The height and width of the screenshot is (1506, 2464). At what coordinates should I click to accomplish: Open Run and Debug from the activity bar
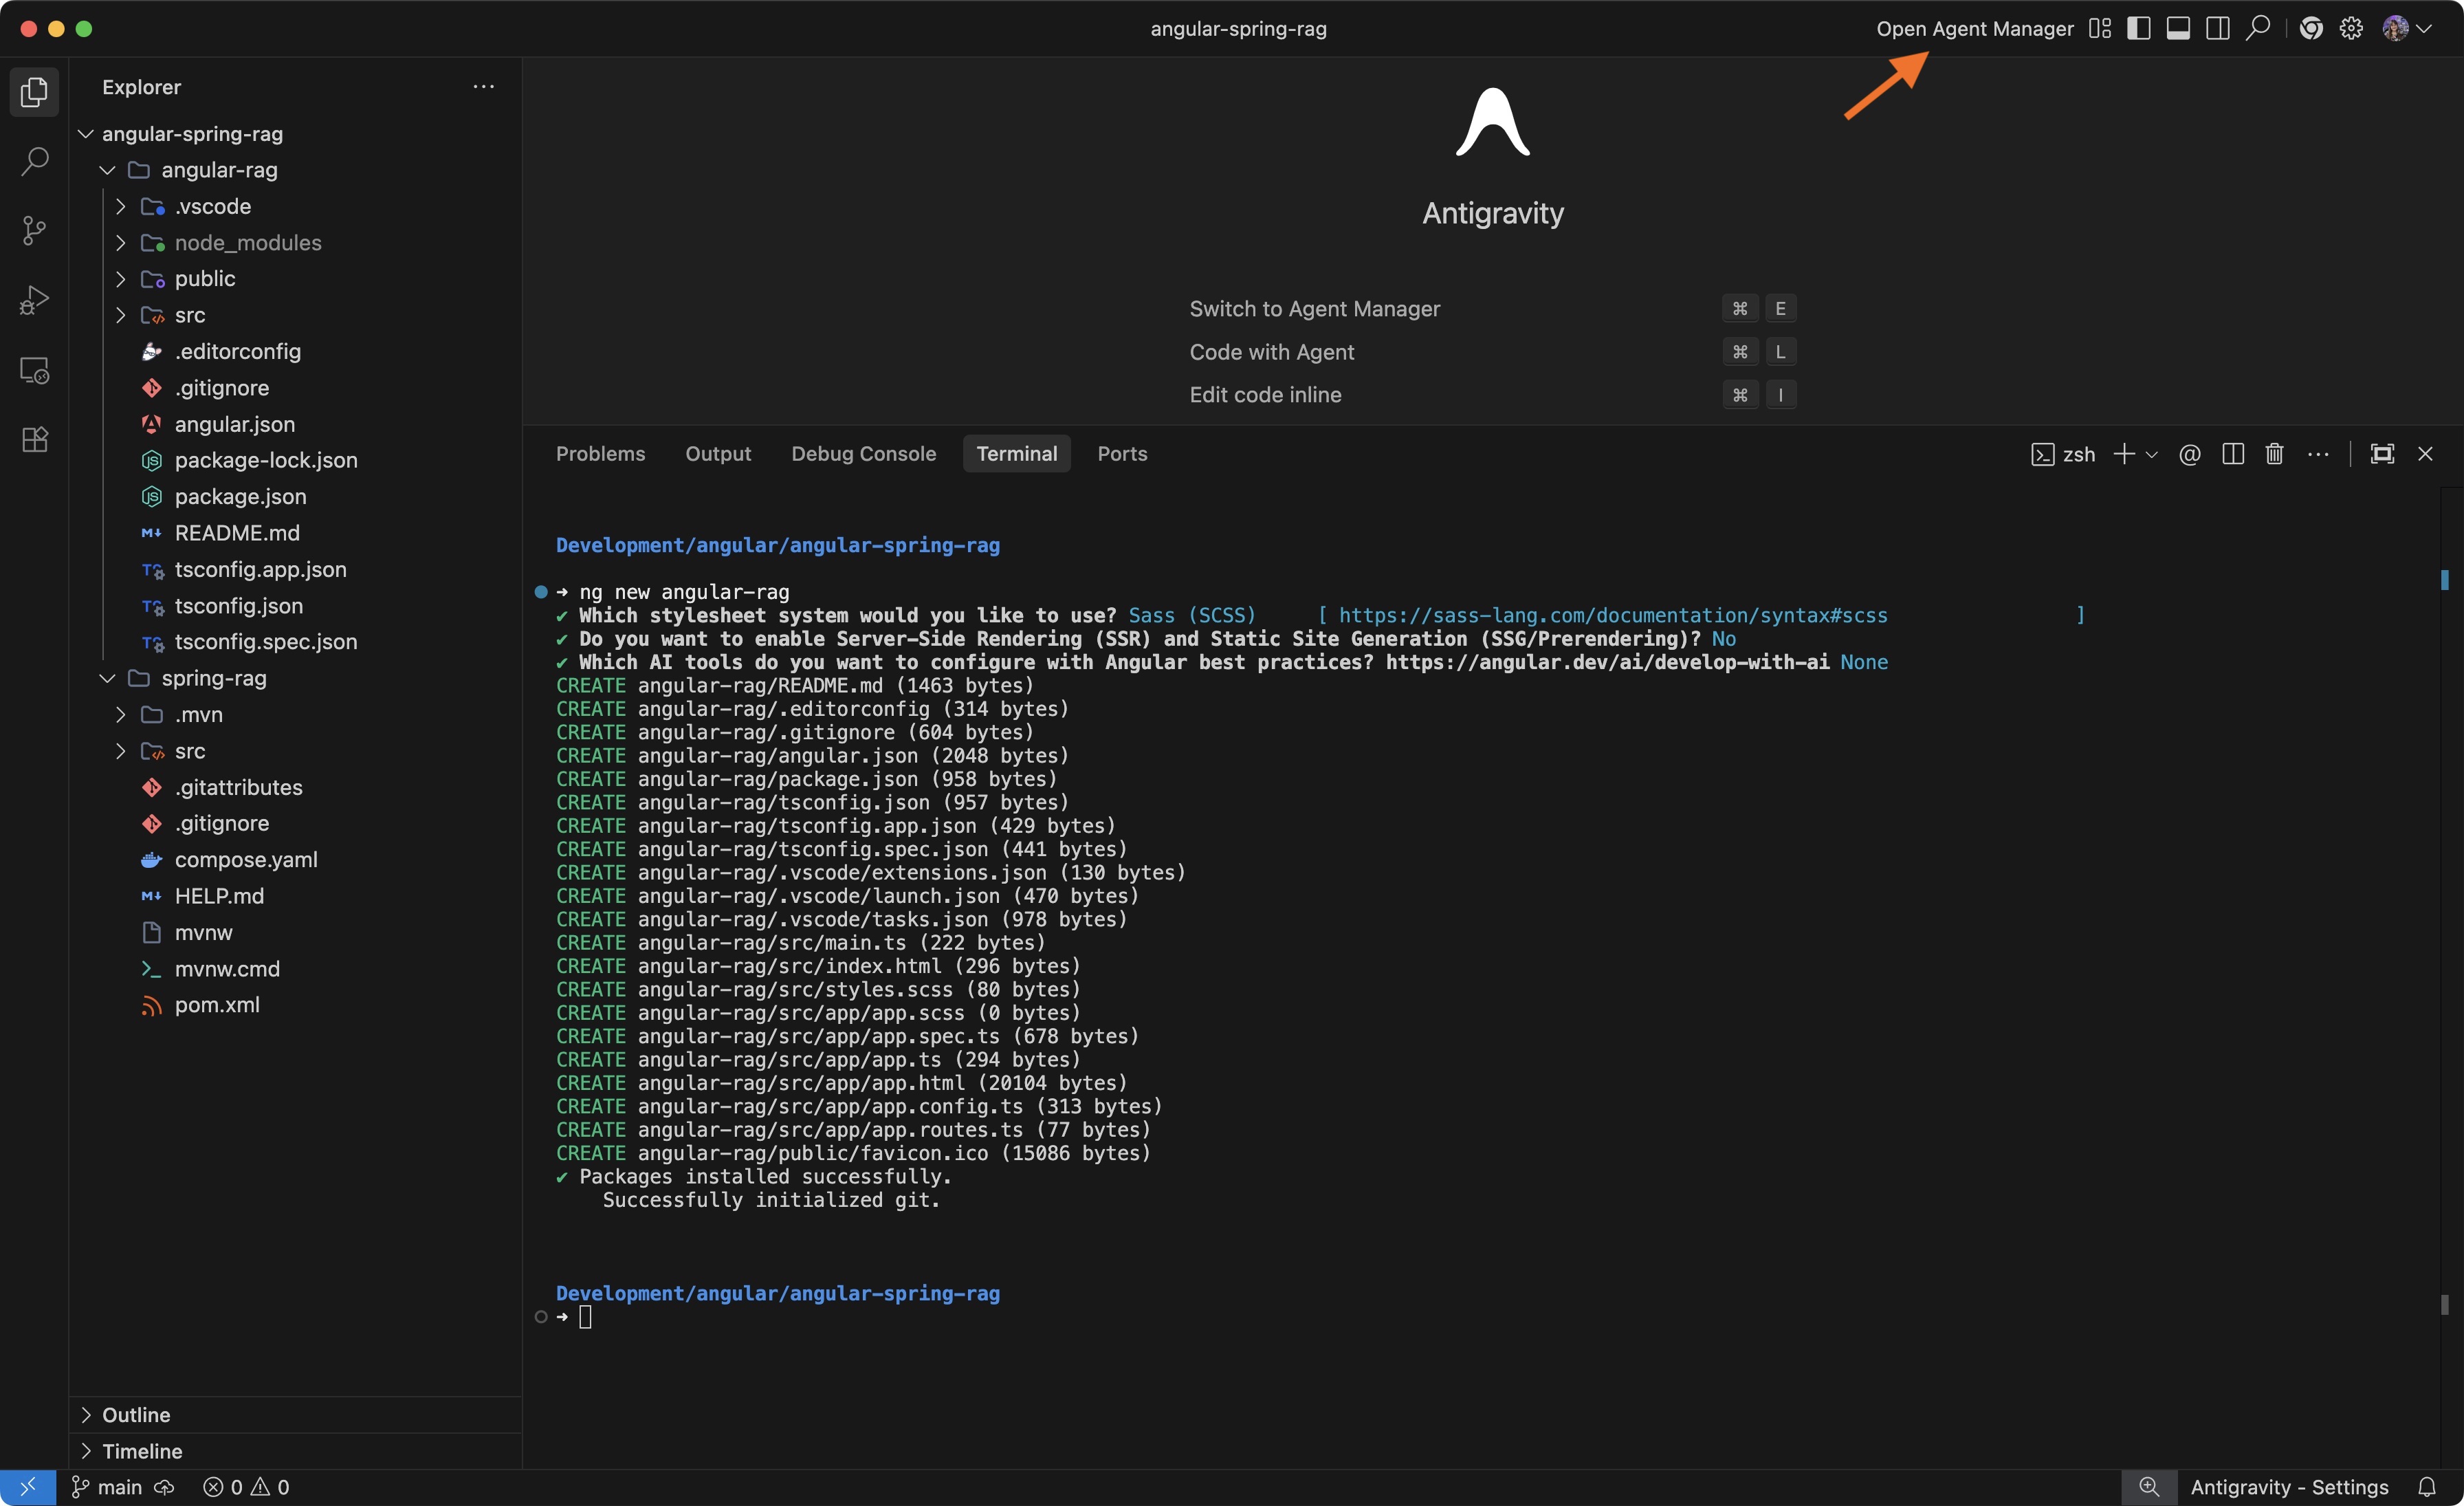[35, 300]
